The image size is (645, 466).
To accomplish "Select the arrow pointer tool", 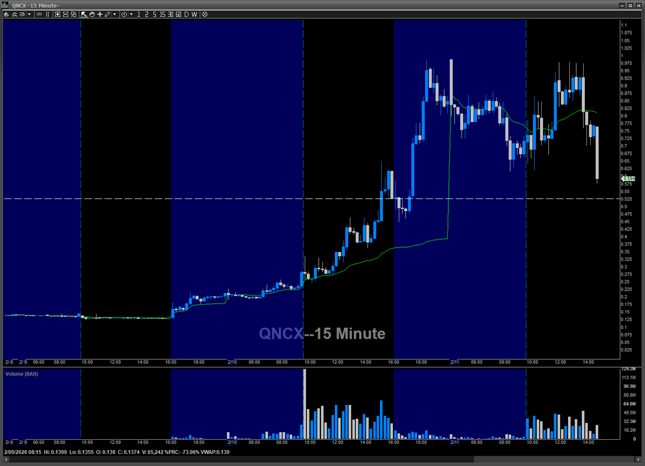I will pyautogui.click(x=84, y=15).
